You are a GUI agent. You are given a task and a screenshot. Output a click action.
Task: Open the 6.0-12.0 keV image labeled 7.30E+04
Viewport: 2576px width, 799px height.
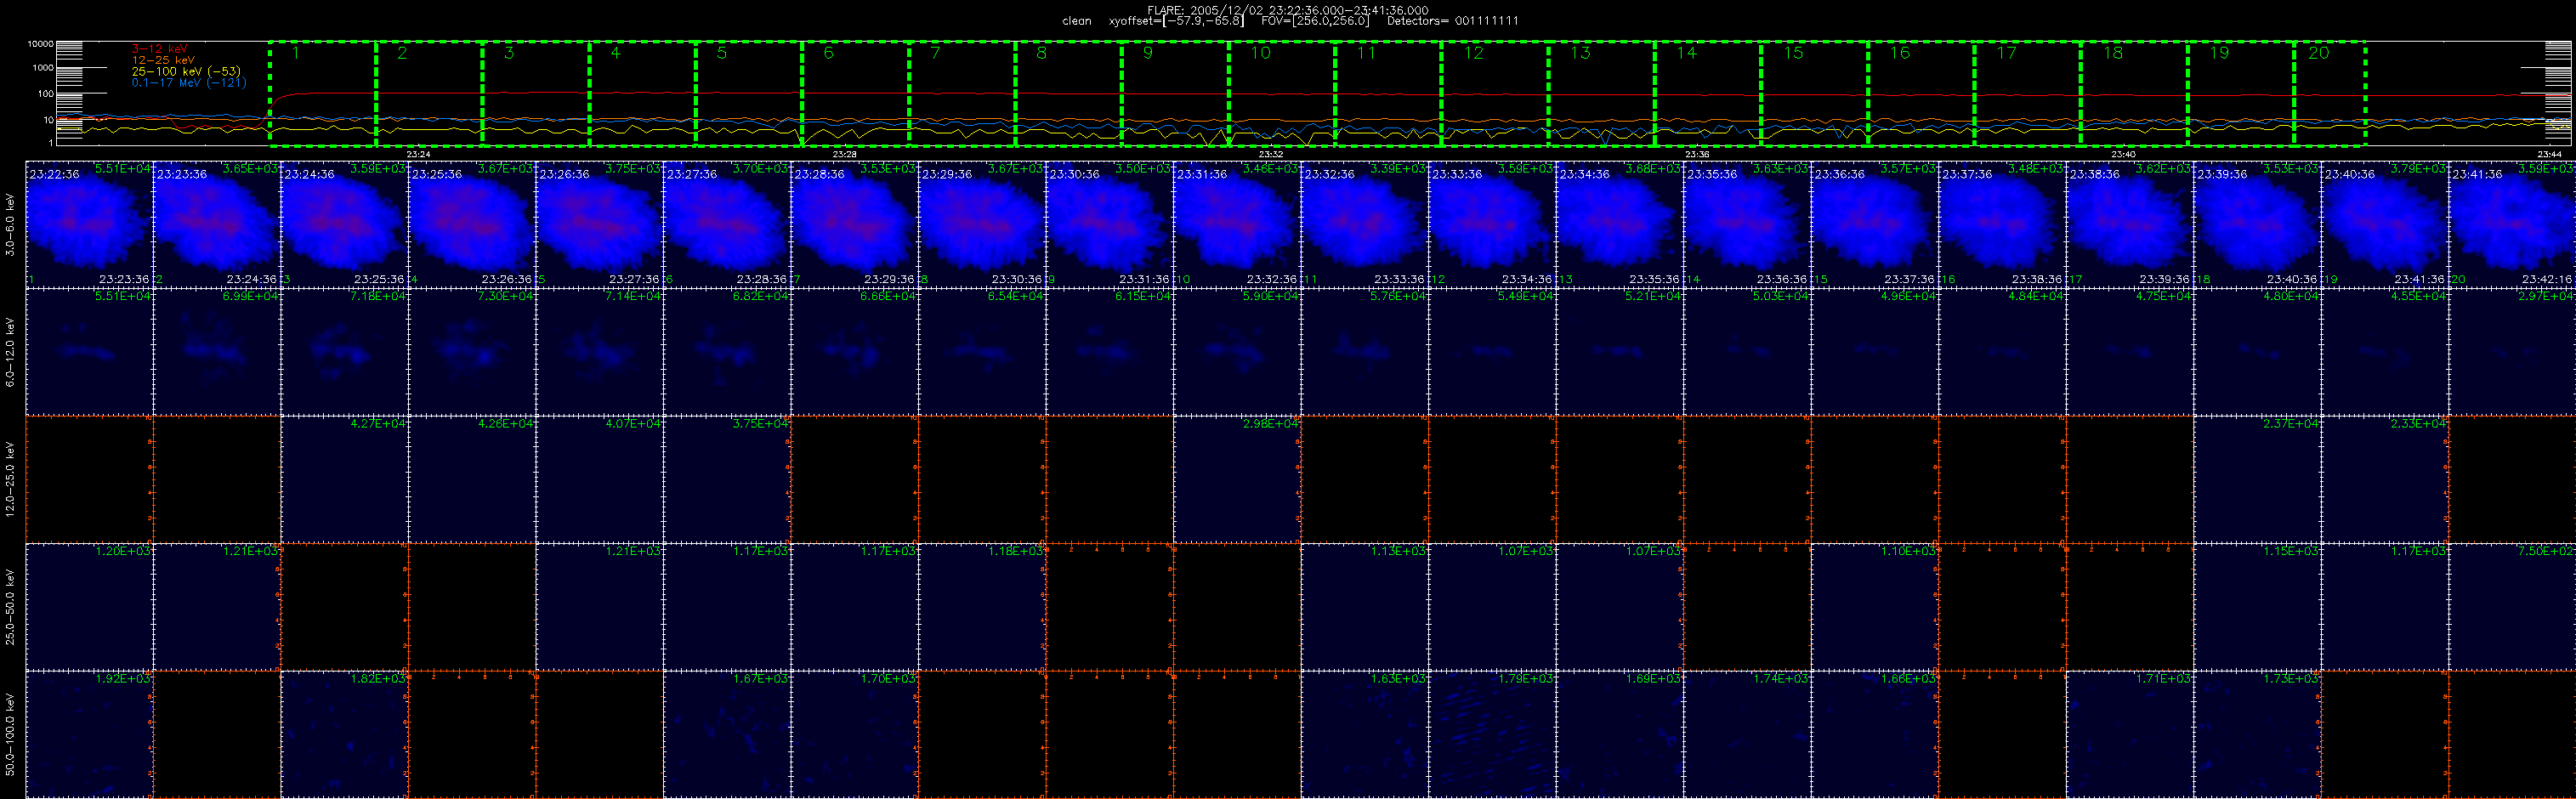(x=472, y=351)
